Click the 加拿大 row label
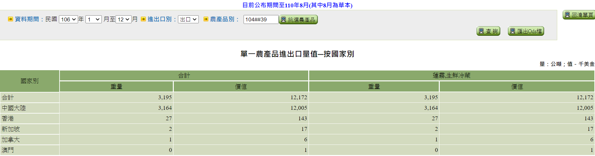 coord(11,140)
